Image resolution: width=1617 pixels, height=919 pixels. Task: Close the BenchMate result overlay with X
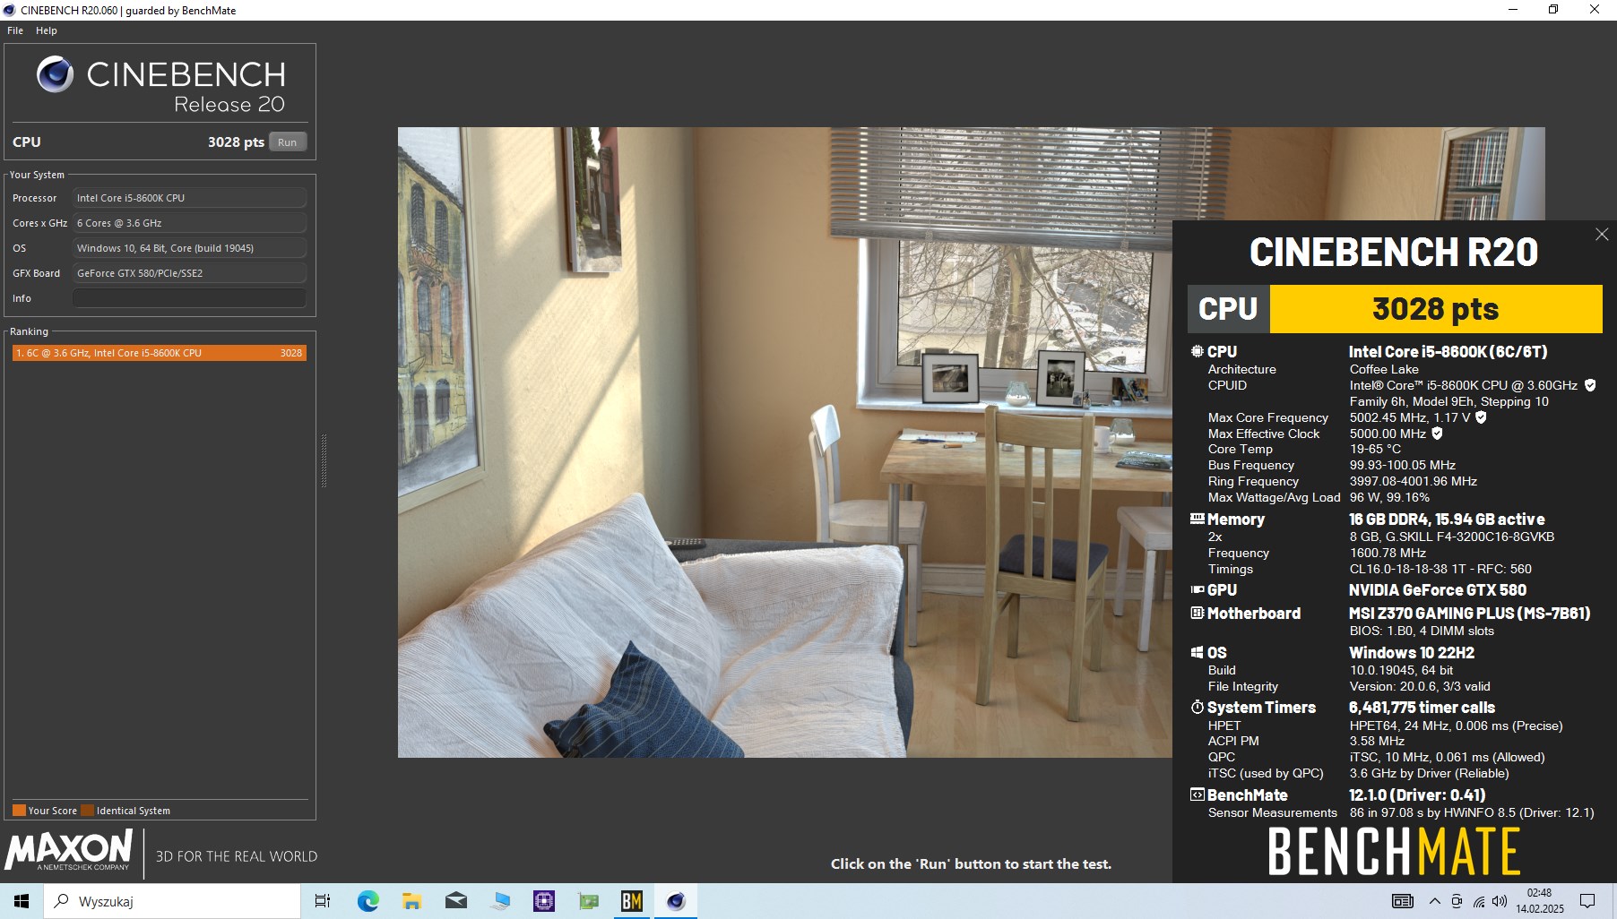click(1602, 235)
